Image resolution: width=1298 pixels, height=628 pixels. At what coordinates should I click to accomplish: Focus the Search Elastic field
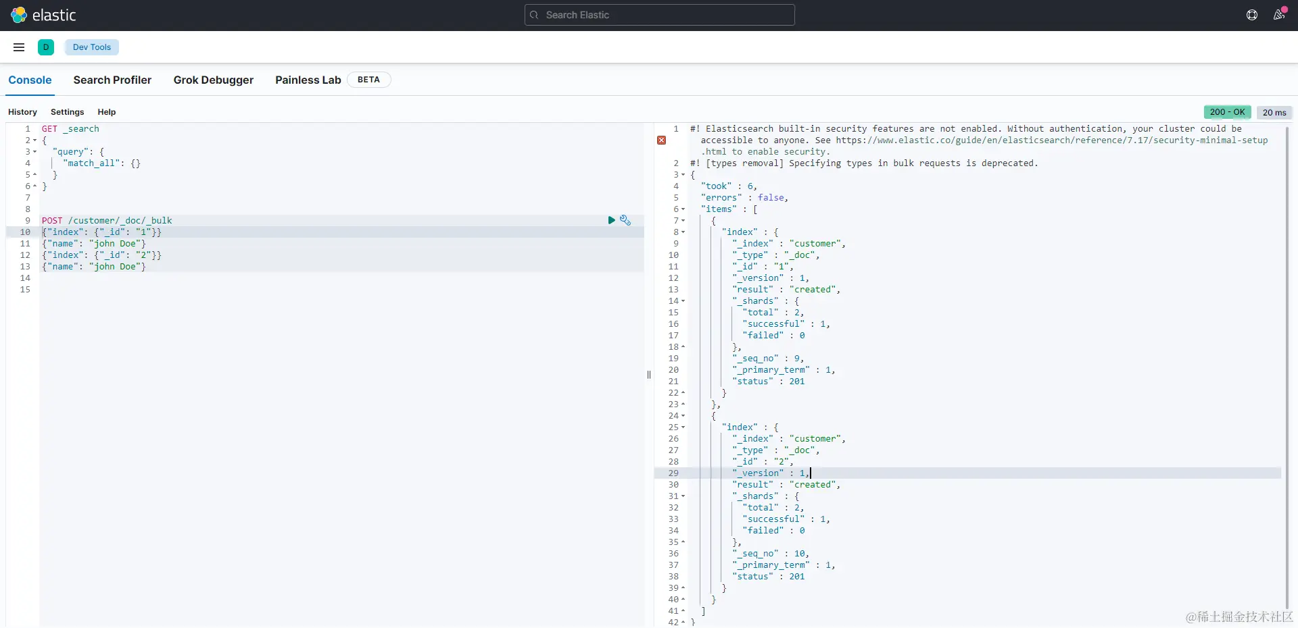click(660, 15)
